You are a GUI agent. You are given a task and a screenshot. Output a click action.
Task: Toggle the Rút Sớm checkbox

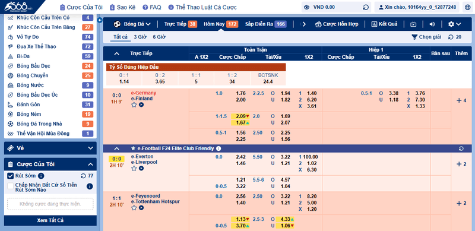click(x=11, y=176)
